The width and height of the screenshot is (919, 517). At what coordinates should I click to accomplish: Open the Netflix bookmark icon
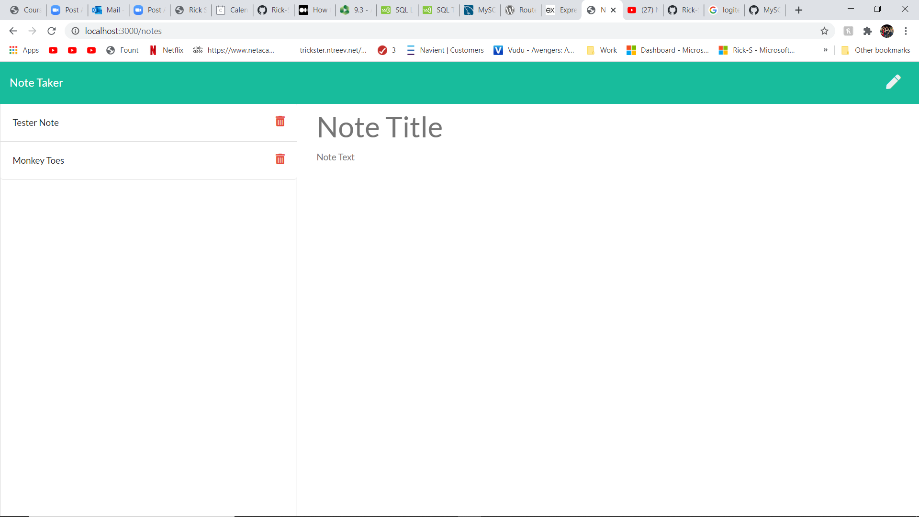(153, 50)
